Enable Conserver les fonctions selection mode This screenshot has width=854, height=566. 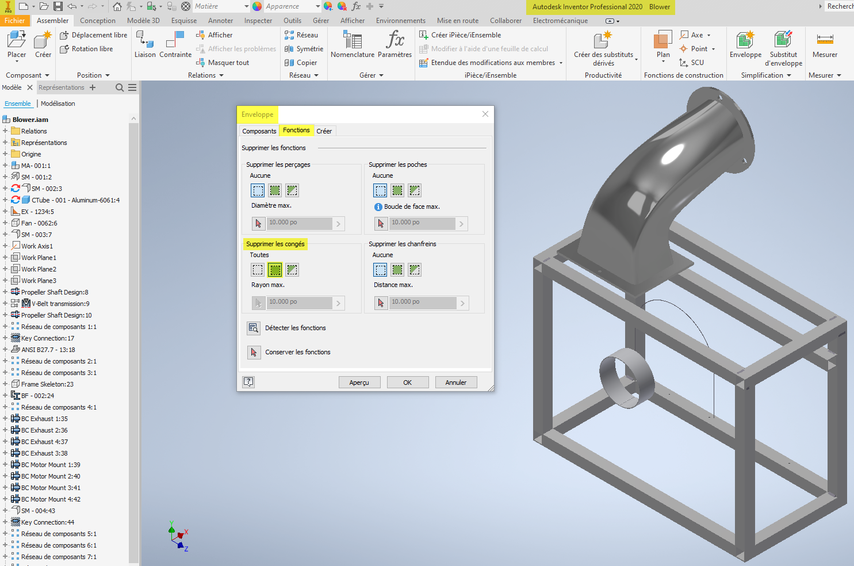coord(254,352)
